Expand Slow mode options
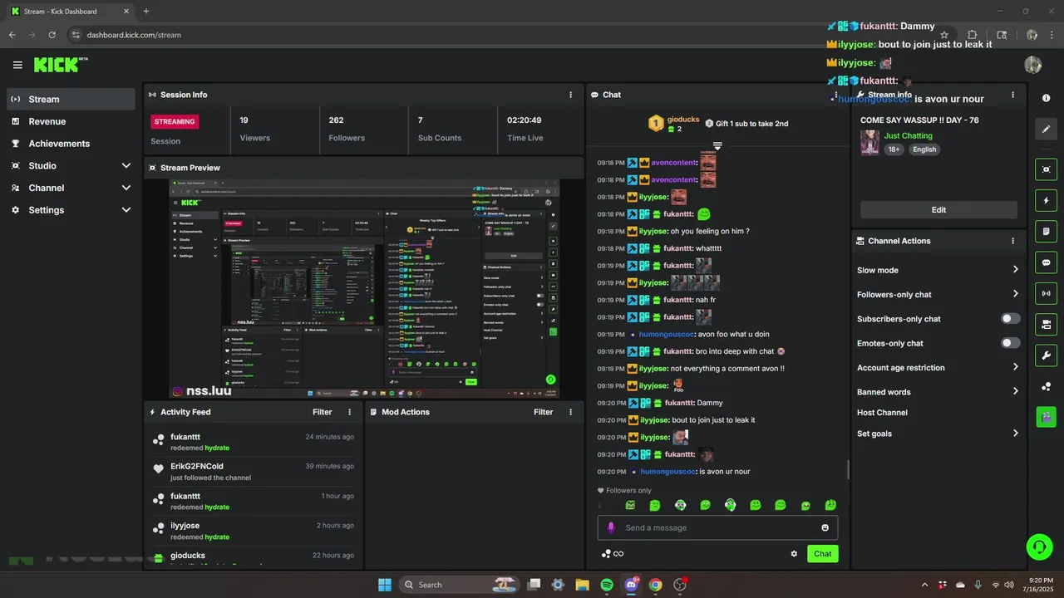The image size is (1064, 598). point(1015,270)
